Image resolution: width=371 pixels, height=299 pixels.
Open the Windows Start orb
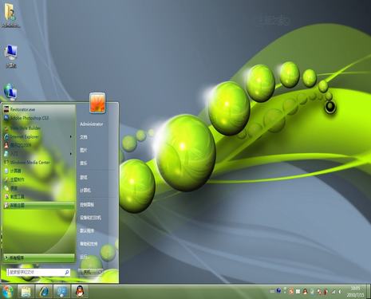pyautogui.click(x=7, y=292)
